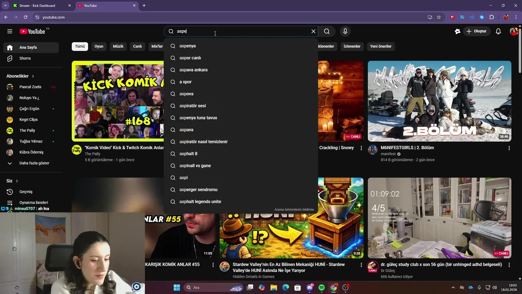Clear the search box with the X icon
The image size is (522, 294).
click(313, 31)
